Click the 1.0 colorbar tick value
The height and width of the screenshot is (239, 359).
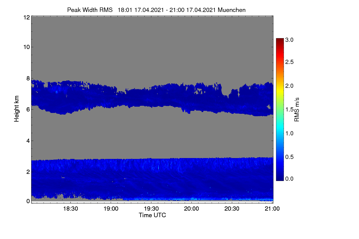[290, 133]
